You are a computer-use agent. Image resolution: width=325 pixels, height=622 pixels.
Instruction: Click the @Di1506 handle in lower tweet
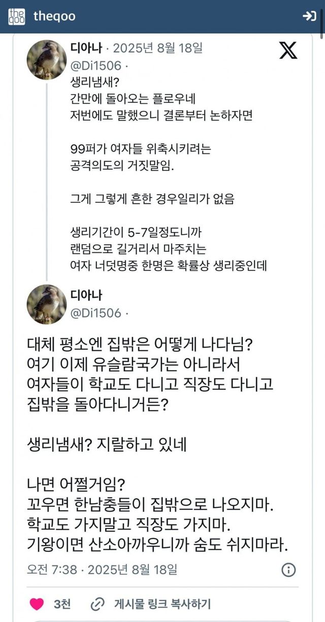coord(96,313)
